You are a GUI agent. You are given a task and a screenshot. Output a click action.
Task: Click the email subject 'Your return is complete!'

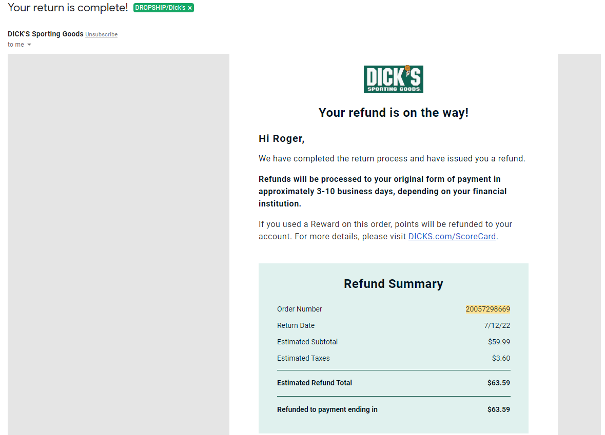68,8
